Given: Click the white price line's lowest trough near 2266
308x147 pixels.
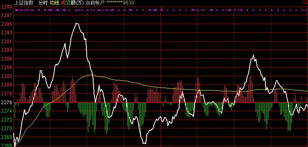Looking at the screenshot, I should [x=144, y=143].
